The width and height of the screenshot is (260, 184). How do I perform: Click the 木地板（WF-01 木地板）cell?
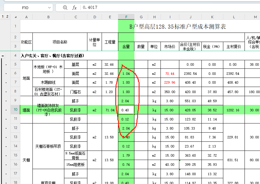point(48,69)
